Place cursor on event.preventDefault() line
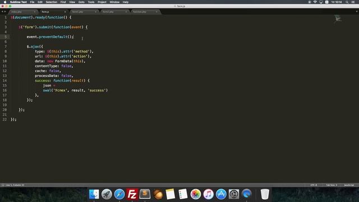Viewport: 359px width, 202px height. pos(50,37)
